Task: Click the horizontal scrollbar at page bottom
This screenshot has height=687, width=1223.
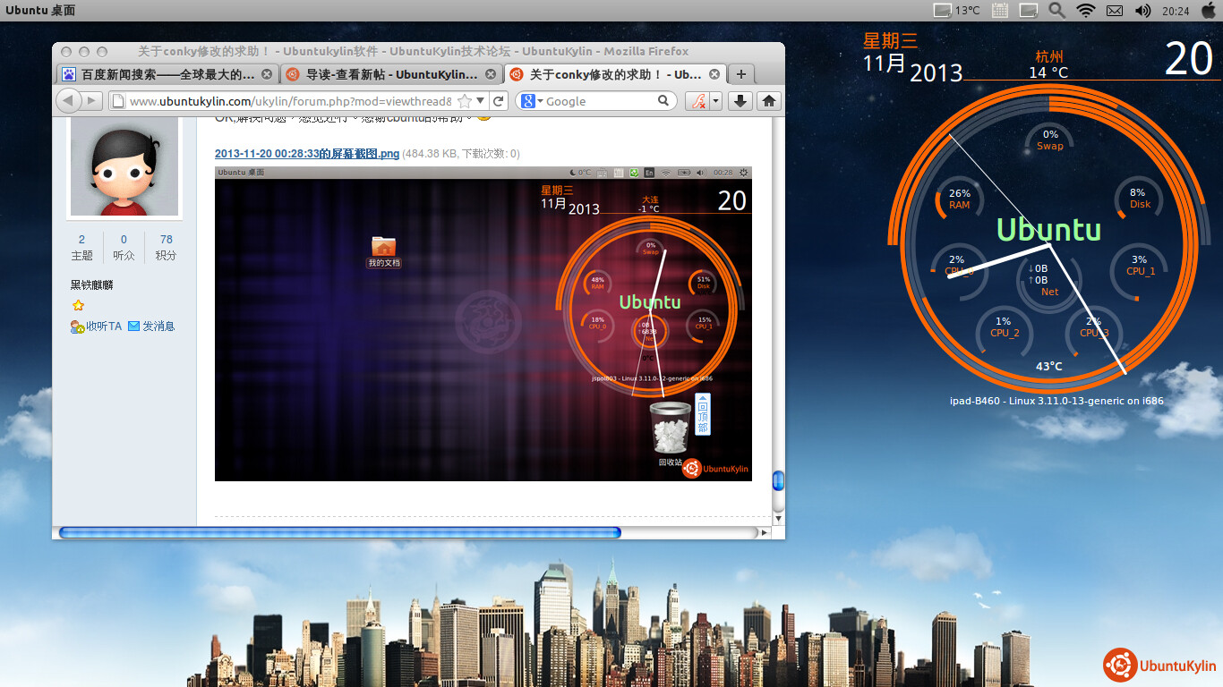Action: [340, 532]
